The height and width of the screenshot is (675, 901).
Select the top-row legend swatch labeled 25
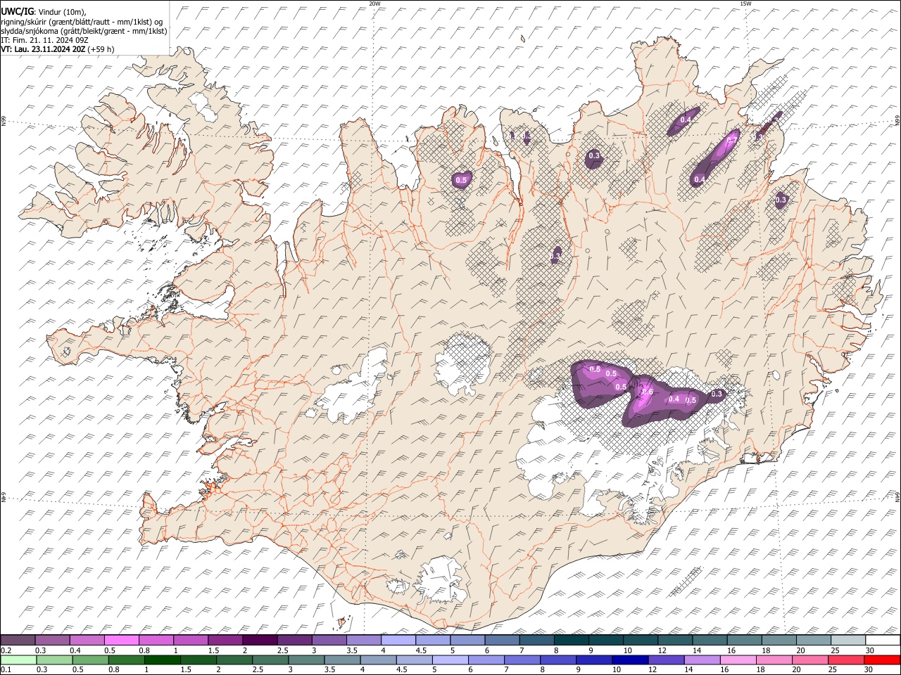[x=848, y=640]
